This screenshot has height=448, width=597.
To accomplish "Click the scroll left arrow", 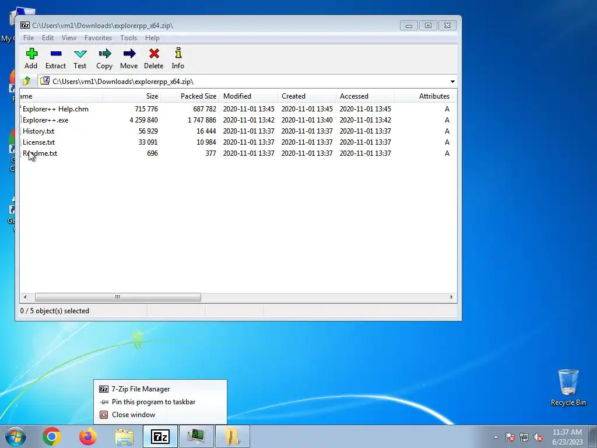I will pos(25,297).
